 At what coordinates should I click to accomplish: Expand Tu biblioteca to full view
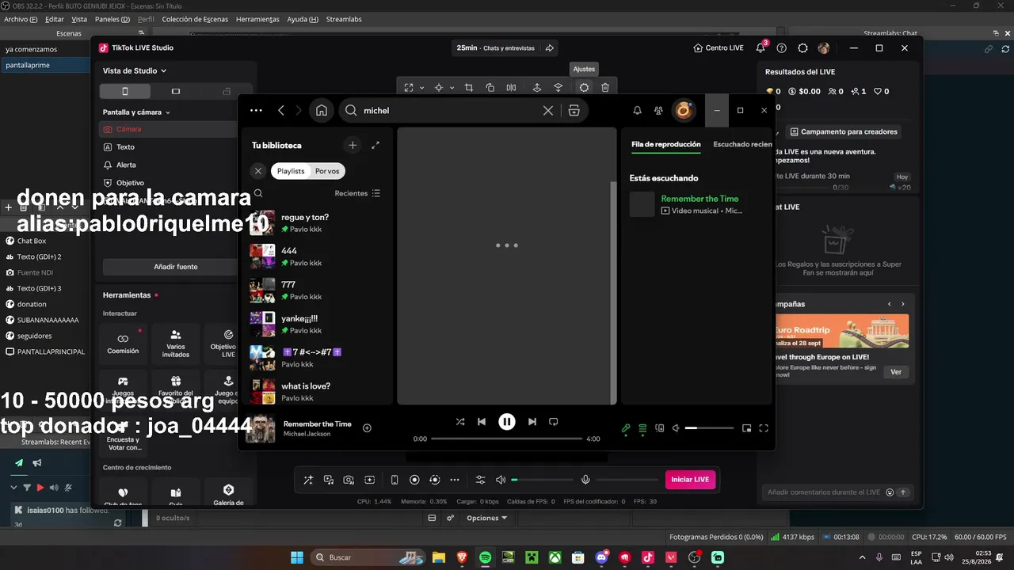[375, 145]
